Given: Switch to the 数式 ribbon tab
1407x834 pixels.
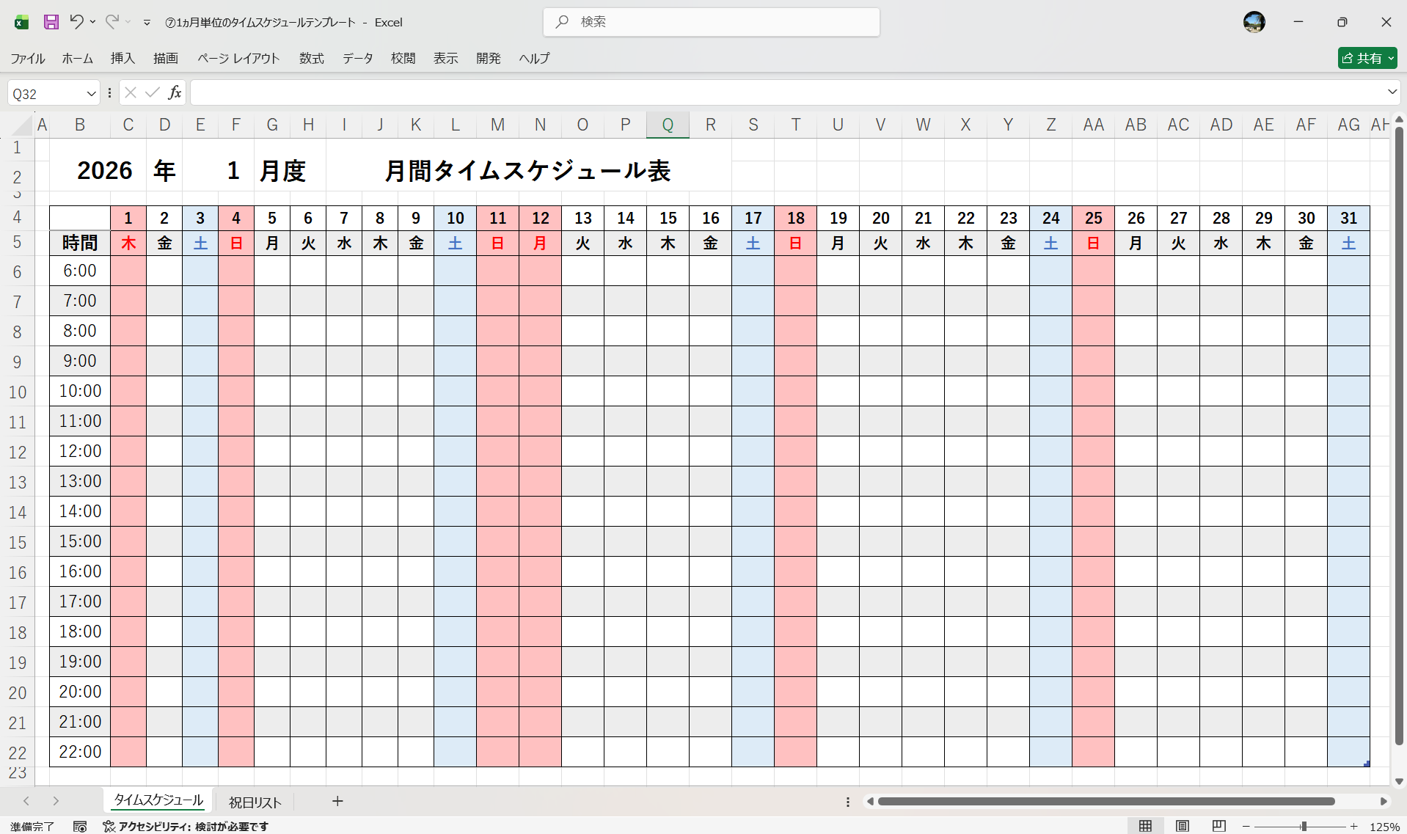Looking at the screenshot, I should 311,58.
